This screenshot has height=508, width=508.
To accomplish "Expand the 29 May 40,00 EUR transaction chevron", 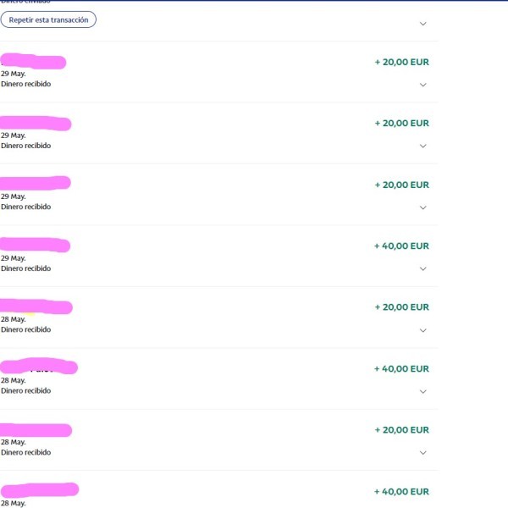I will (422, 269).
